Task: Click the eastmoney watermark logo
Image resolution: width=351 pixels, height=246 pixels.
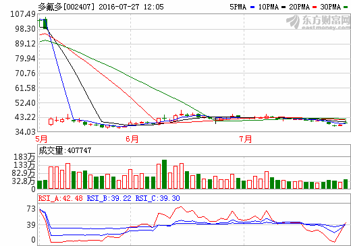Action: 319,22
